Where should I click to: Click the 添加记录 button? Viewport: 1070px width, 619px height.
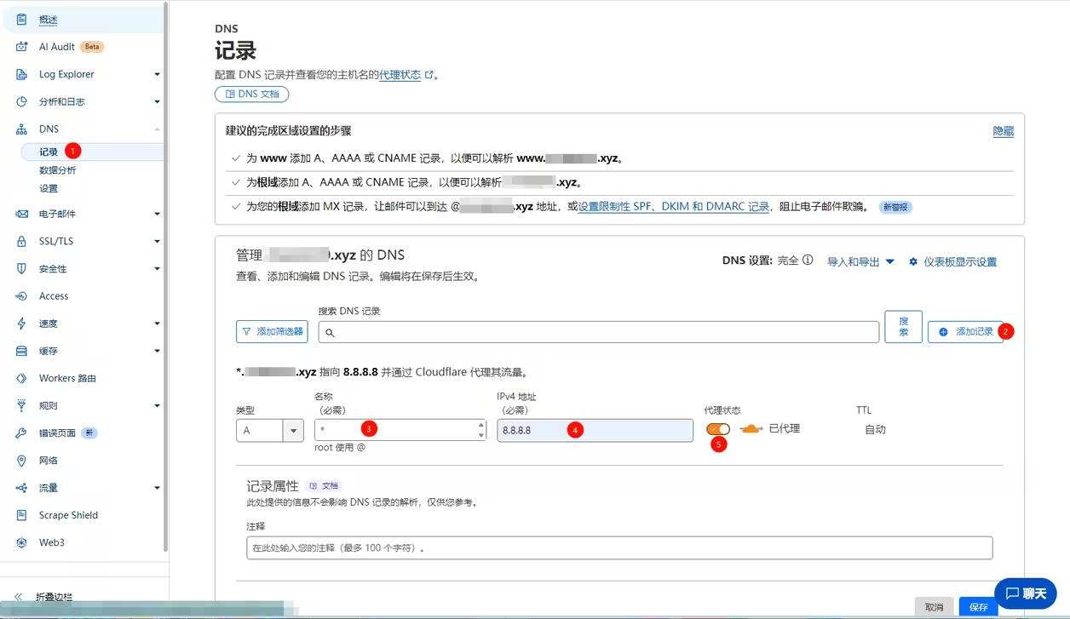coord(965,332)
